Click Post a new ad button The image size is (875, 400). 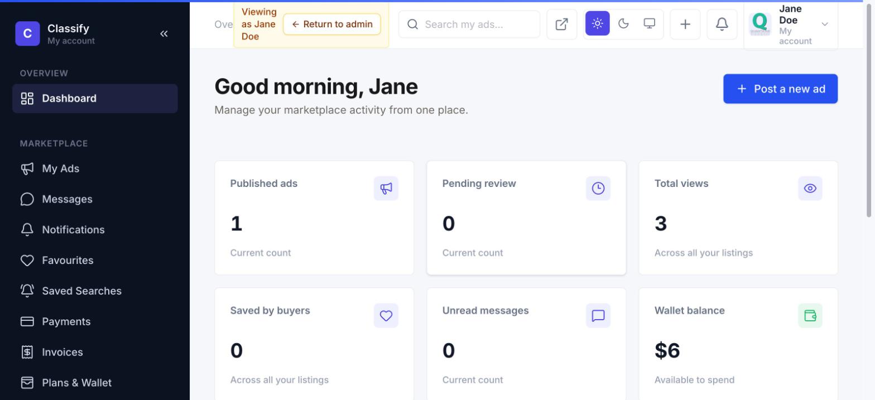coord(780,89)
